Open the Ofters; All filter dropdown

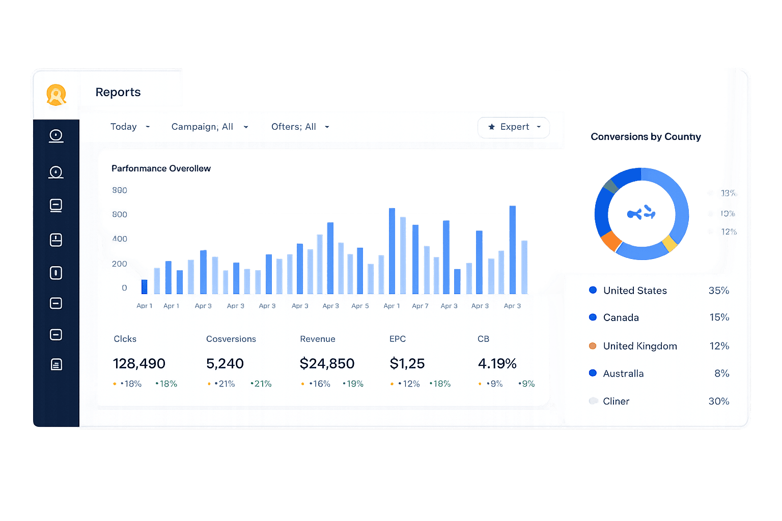pyautogui.click(x=300, y=127)
